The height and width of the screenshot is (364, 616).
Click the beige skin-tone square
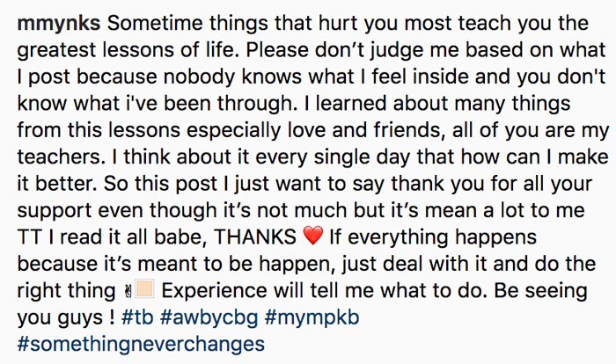[x=144, y=290]
